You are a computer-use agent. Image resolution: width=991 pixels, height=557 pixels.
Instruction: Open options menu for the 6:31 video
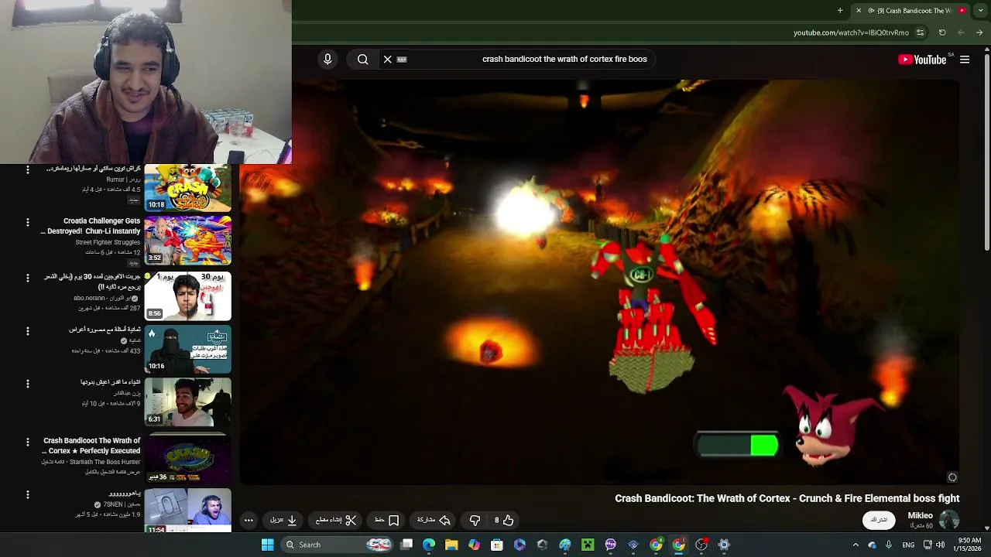click(x=28, y=384)
